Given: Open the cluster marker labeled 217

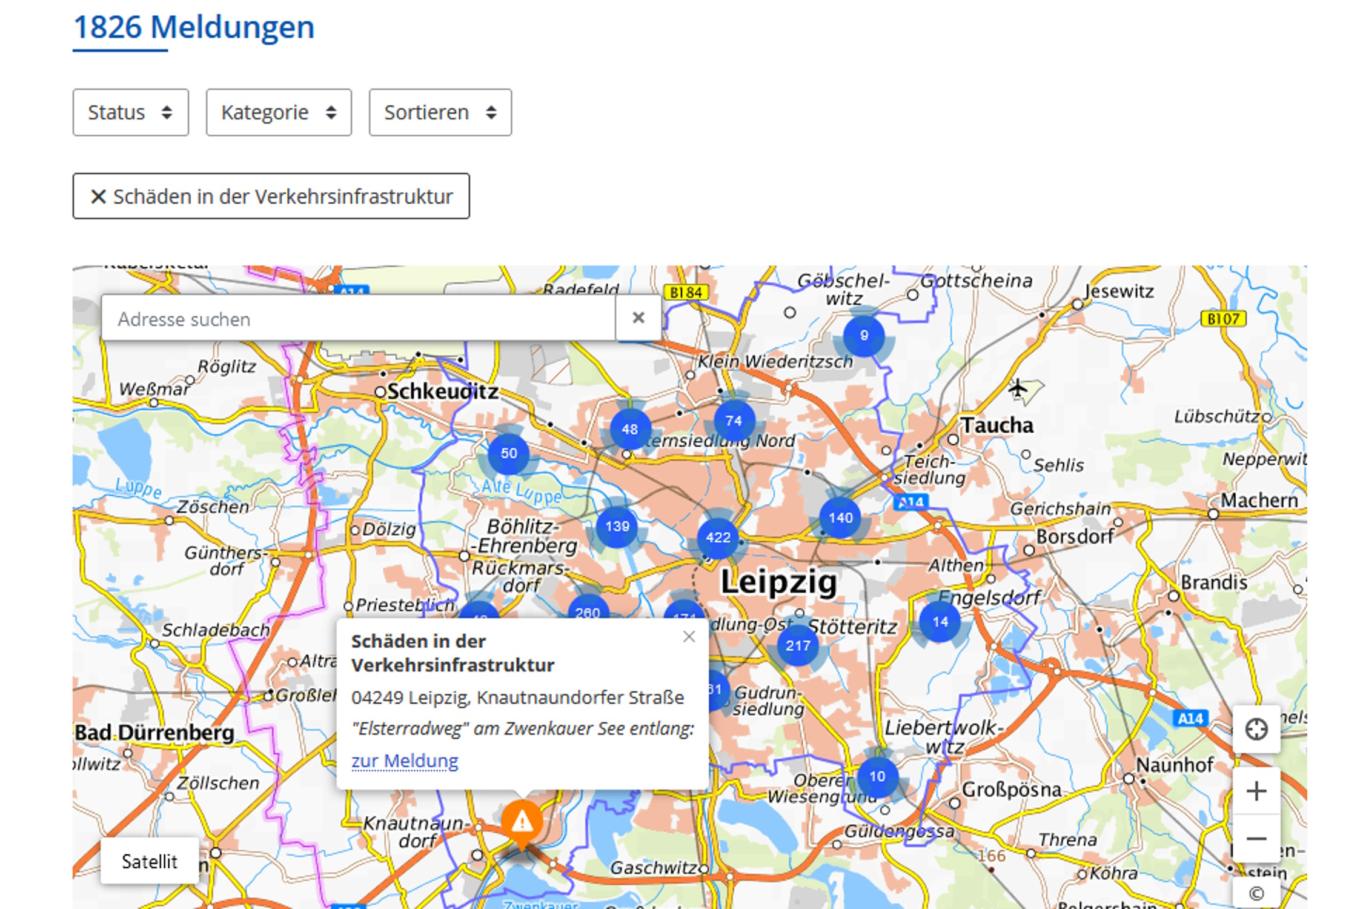Looking at the screenshot, I should (x=798, y=646).
